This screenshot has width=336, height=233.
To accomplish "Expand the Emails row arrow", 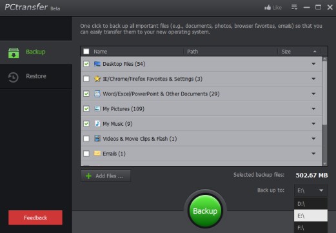I will point(313,154).
